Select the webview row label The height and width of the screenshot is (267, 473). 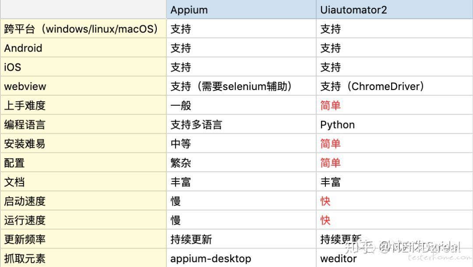pyautogui.click(x=25, y=87)
